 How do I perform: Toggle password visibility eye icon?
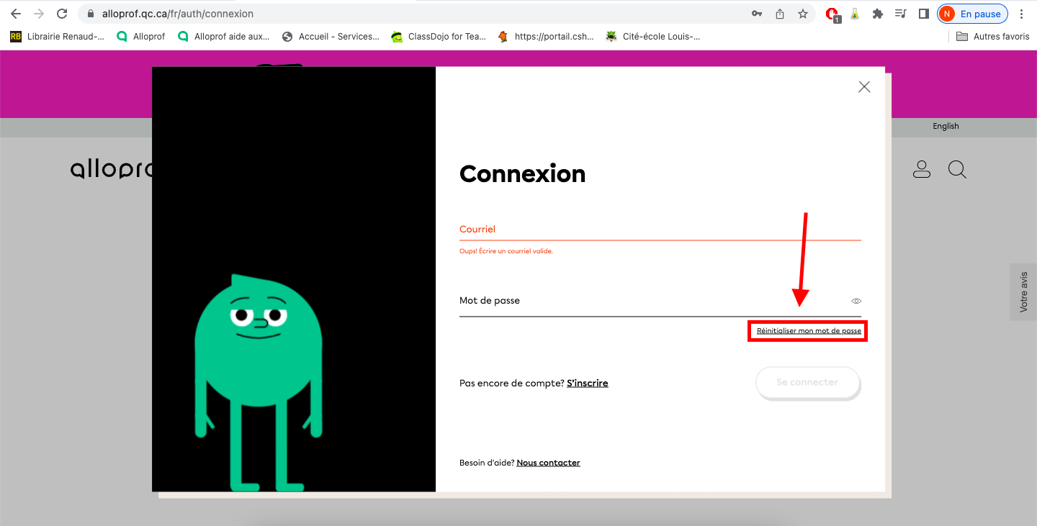click(x=856, y=301)
